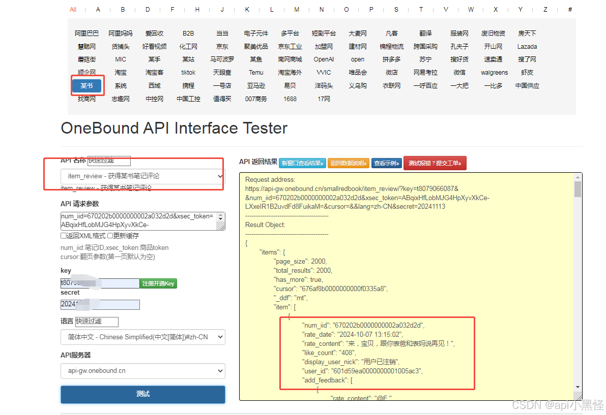Click the 测试 submit button

(142, 394)
